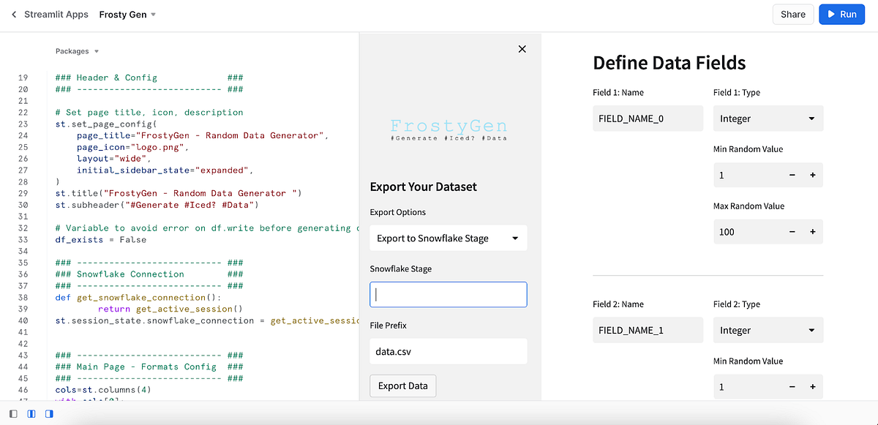Open the Packages dropdown

pos(77,50)
